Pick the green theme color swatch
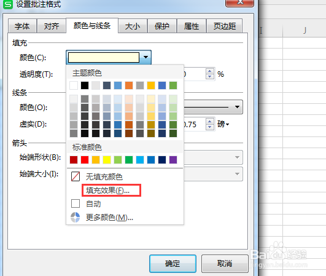This screenshot has height=276, width=326. pyautogui.click(x=173, y=85)
